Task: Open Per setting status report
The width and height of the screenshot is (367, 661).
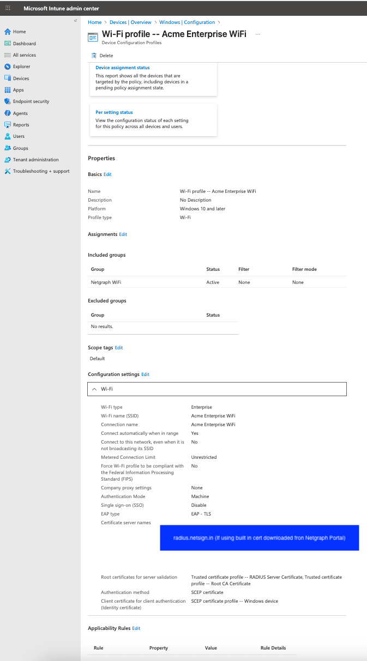Action: tap(114, 112)
